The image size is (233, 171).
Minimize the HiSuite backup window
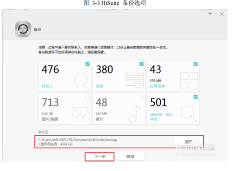216,14
